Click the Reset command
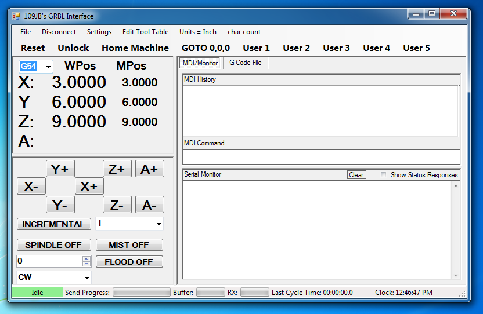This screenshot has width=483, height=314. point(33,48)
